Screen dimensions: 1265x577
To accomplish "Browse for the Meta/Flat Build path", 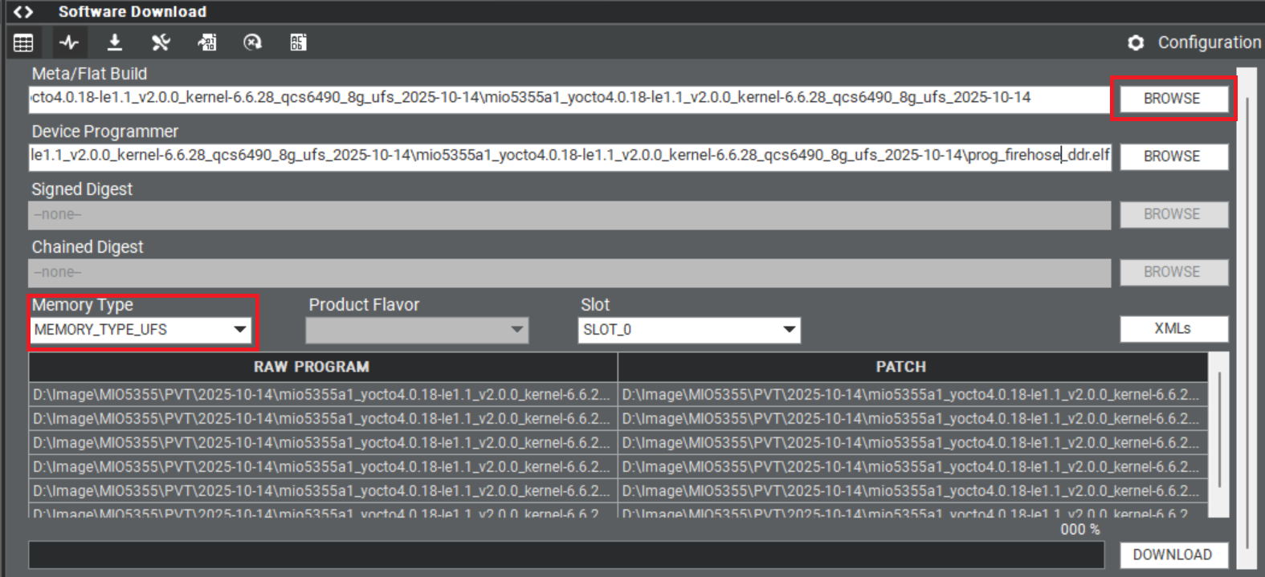I will point(1173,99).
